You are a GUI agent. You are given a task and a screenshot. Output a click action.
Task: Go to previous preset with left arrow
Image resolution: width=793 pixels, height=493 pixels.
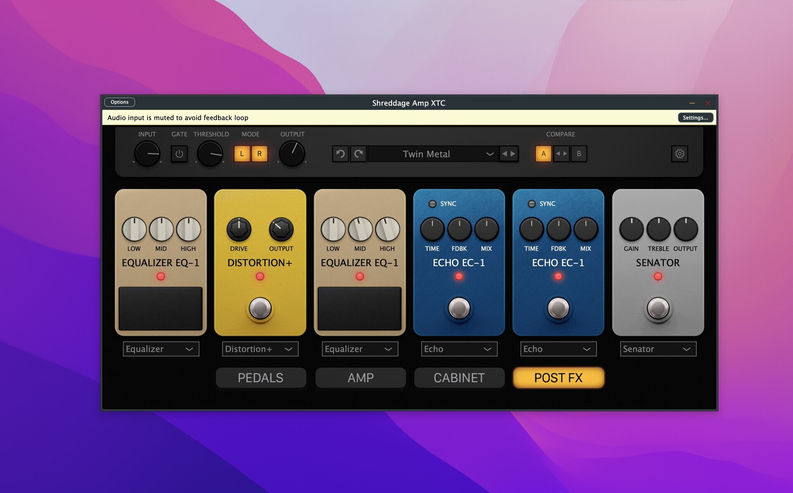504,154
